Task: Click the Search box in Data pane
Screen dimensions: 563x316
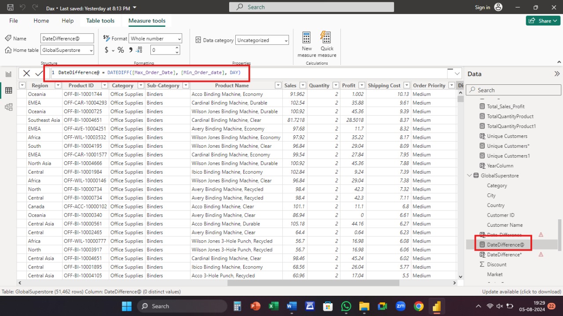Action: click(513, 90)
